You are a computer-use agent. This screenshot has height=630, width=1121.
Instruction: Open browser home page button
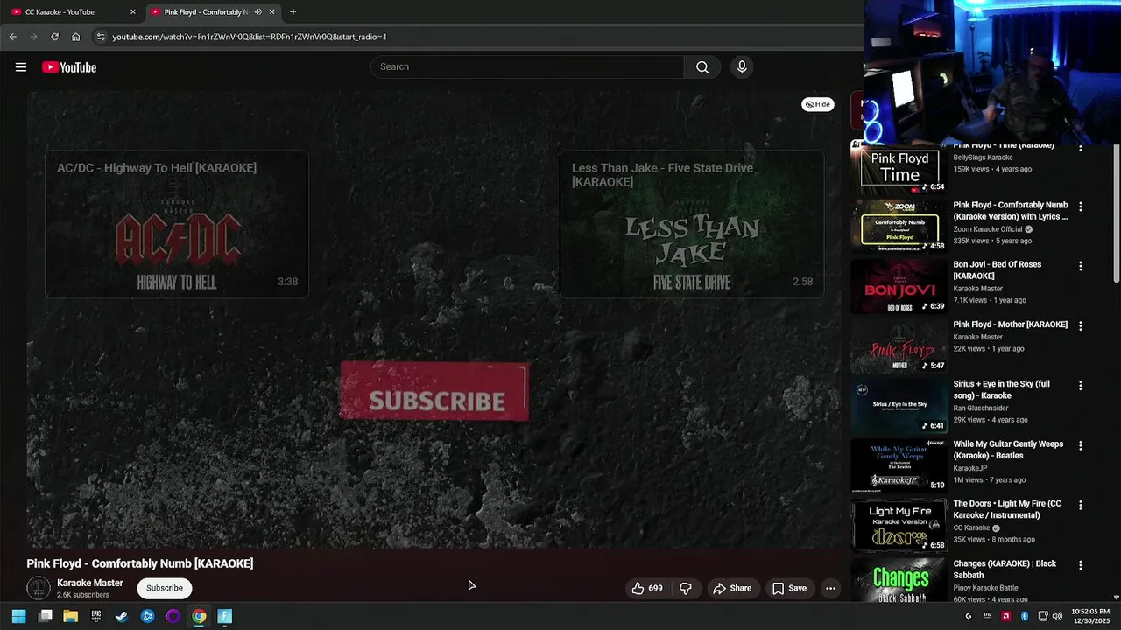point(75,37)
